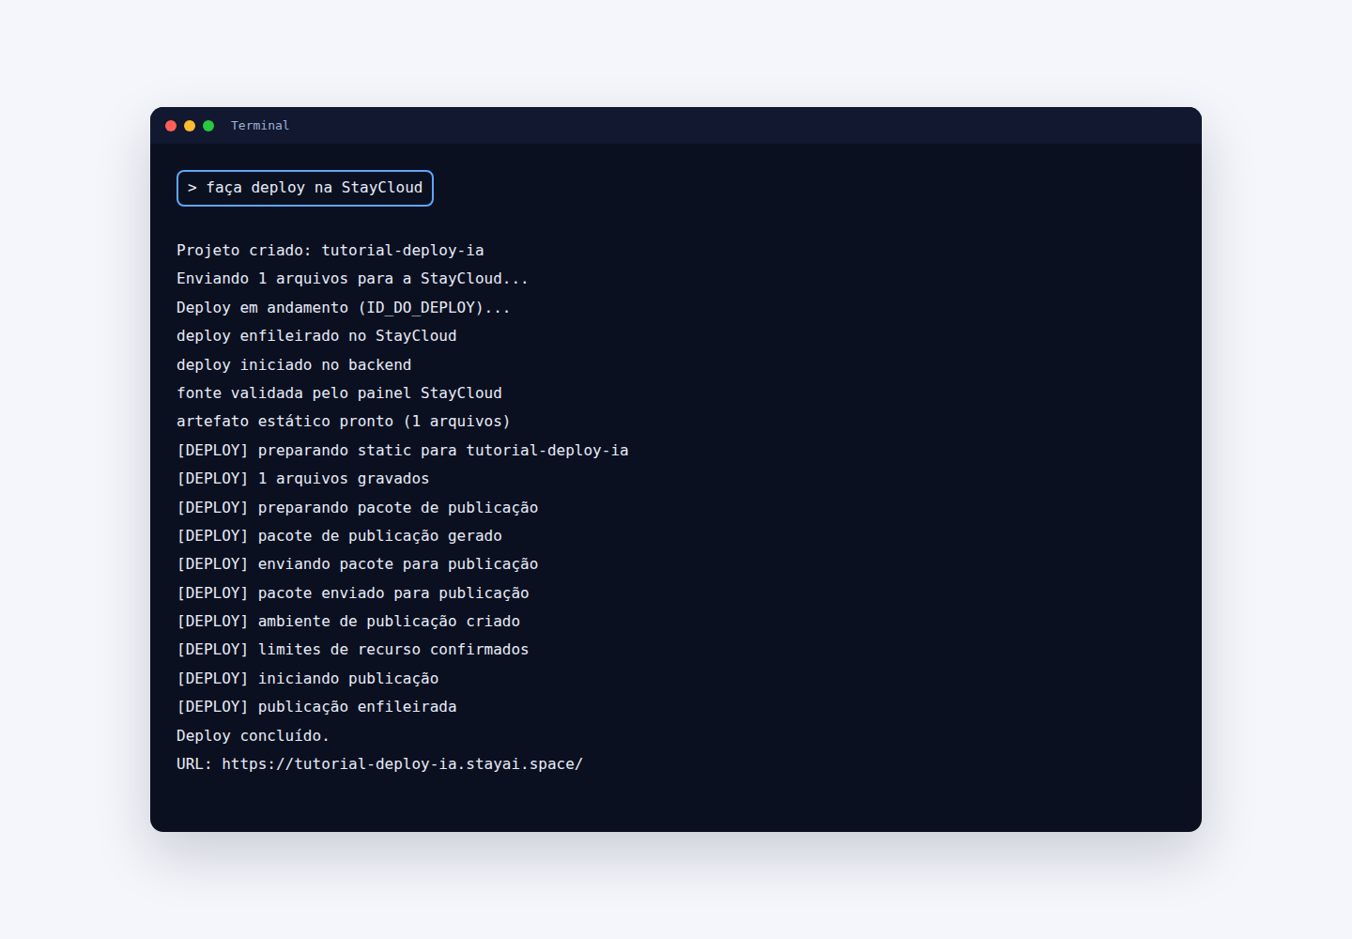Click the line 'fonte validada pelo painel StayCloud'
Screen dimensions: 1352x939
point(339,393)
